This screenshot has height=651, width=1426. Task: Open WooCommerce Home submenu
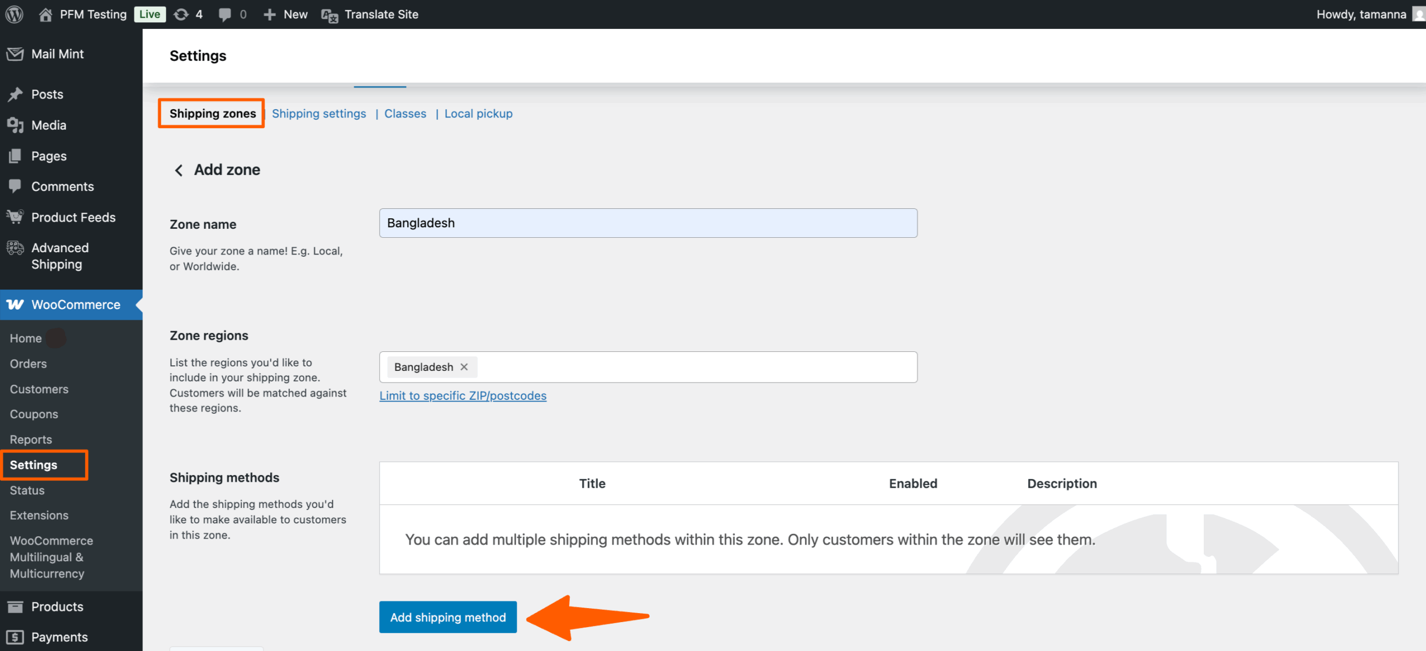26,338
